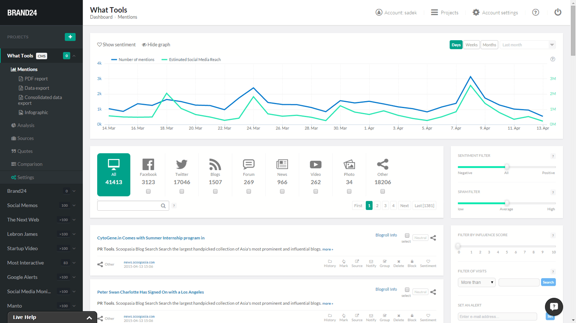Click the Video play icon
The height and width of the screenshot is (323, 576).
tap(316, 164)
